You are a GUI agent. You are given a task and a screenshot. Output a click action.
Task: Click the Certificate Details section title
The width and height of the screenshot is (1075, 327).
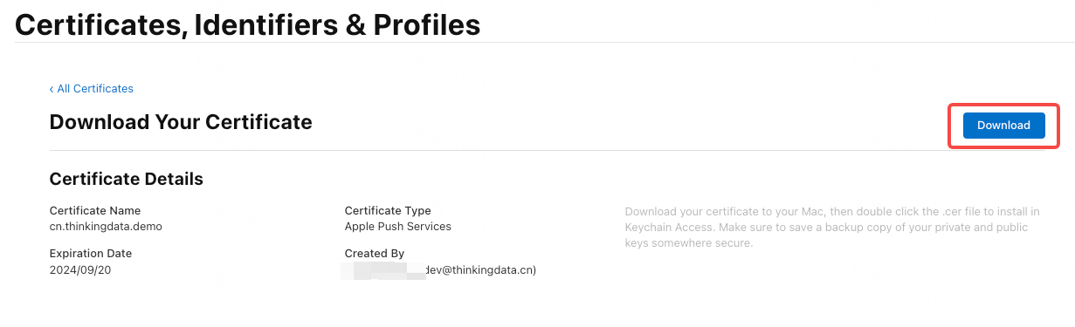pos(127,179)
